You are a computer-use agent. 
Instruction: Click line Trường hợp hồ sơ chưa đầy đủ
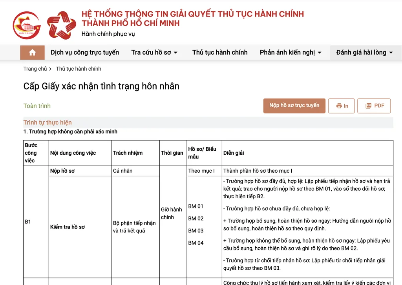(276, 208)
